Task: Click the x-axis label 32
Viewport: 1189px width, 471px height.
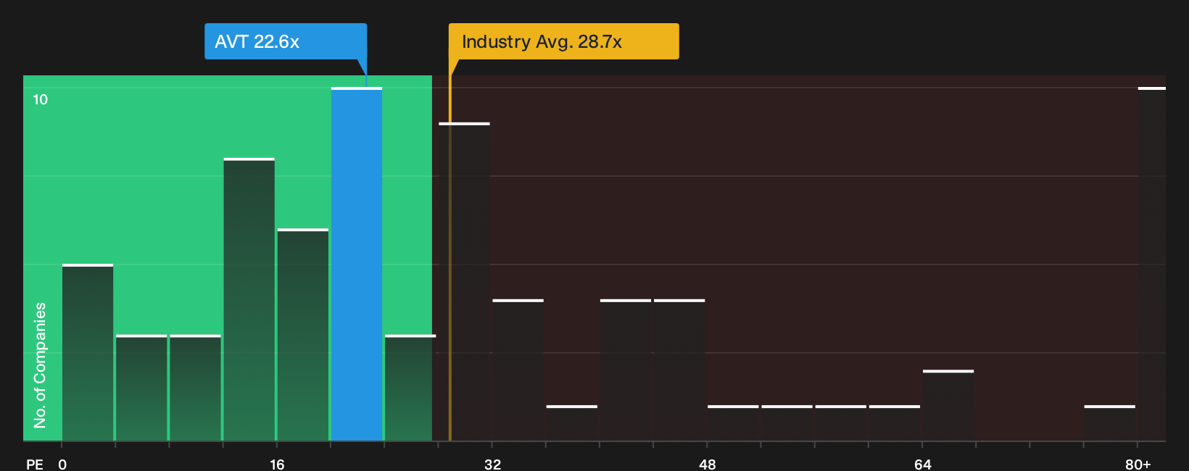Action: click(492, 464)
